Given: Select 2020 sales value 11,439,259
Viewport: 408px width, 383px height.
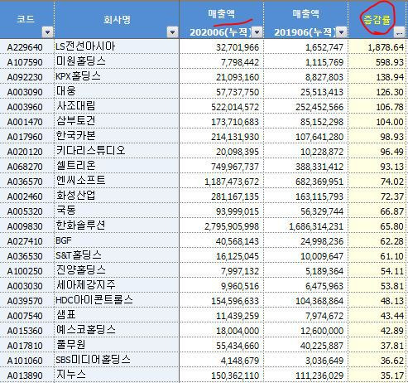Looking at the screenshot, I should click(238, 316).
